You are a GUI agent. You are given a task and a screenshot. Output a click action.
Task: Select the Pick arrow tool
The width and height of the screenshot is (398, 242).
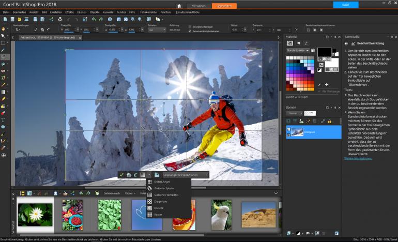coord(3,36)
